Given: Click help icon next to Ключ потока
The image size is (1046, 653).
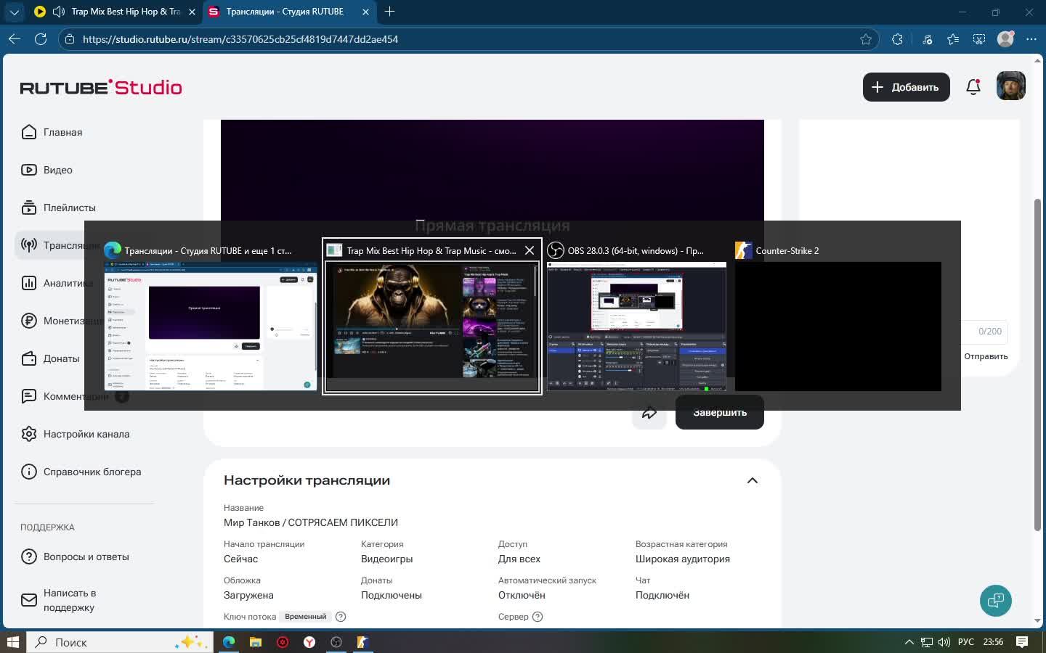Looking at the screenshot, I should [341, 617].
